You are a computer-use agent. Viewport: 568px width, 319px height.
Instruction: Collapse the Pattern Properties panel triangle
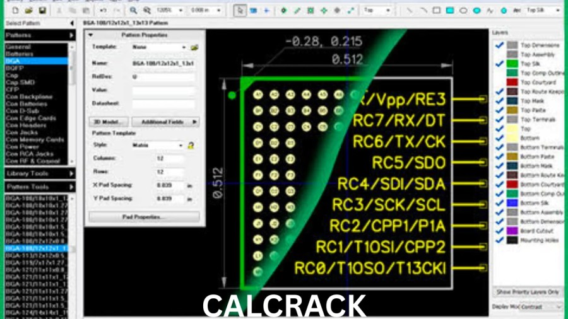click(90, 35)
